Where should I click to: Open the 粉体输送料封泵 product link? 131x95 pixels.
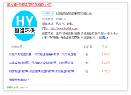[42, 71]
